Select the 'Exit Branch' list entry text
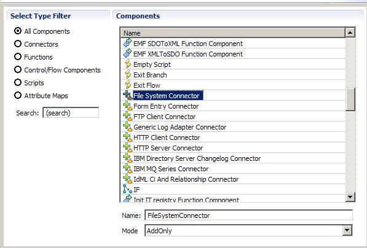The width and height of the screenshot is (367, 248). (x=150, y=75)
